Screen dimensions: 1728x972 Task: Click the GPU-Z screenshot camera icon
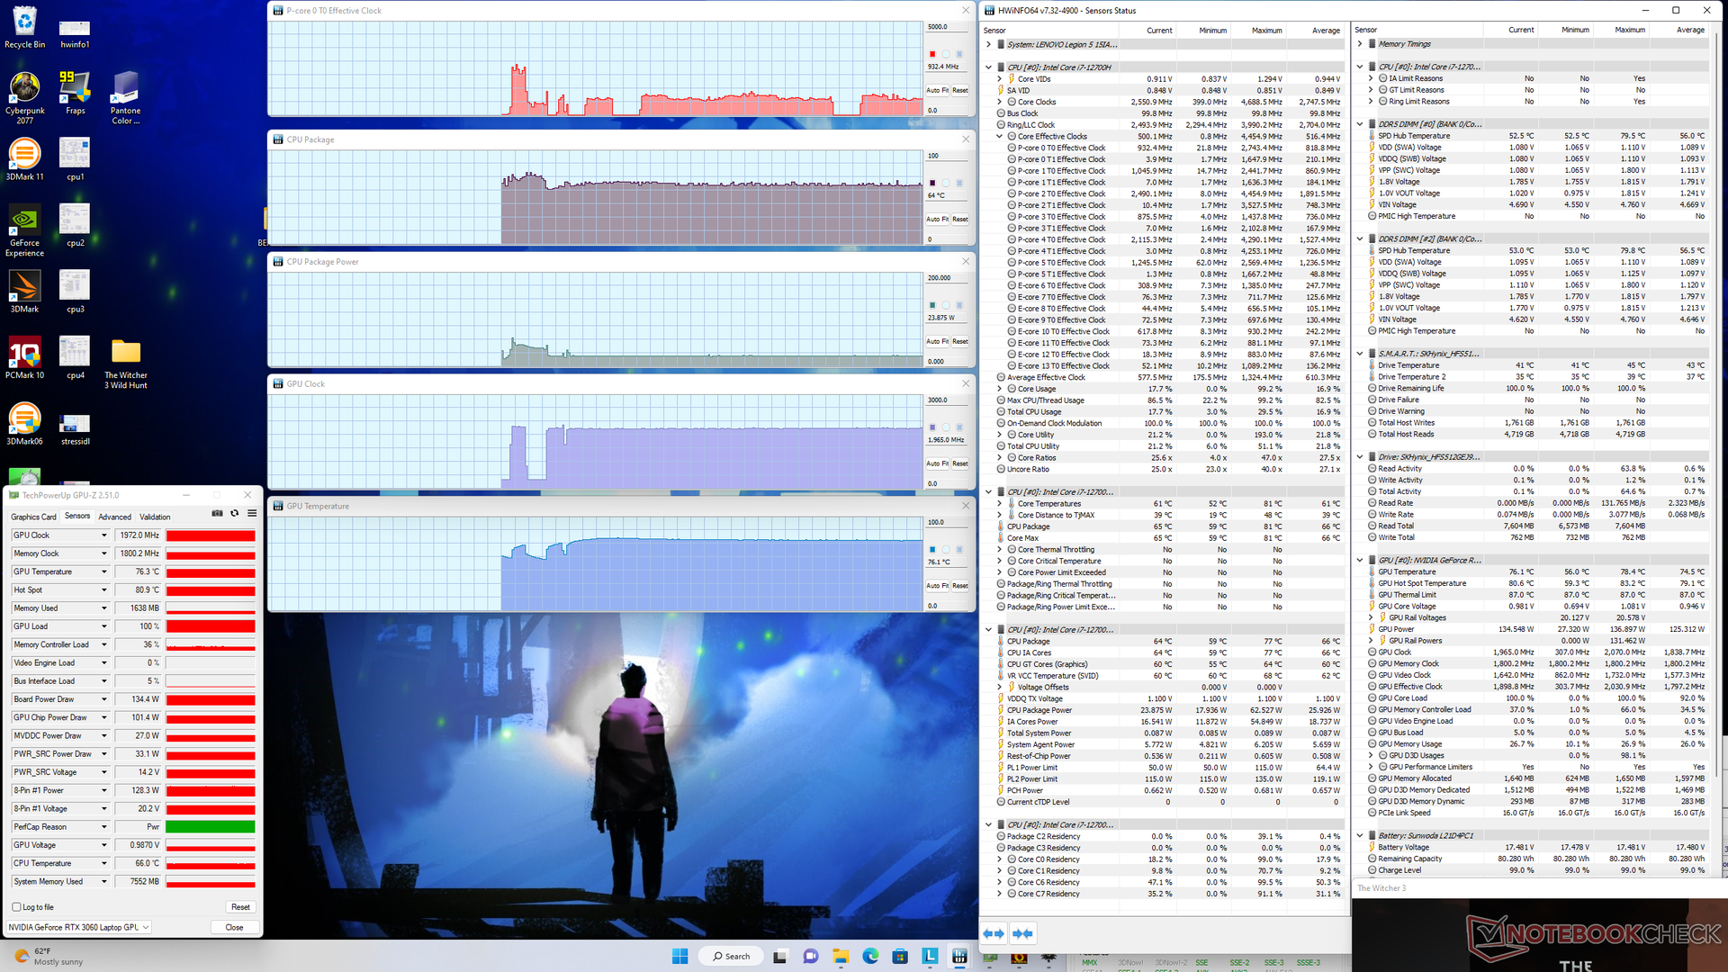(217, 513)
